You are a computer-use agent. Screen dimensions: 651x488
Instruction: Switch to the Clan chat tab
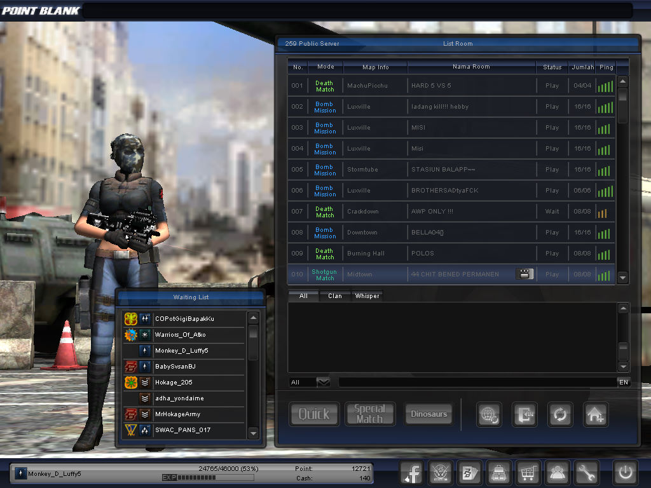[335, 296]
